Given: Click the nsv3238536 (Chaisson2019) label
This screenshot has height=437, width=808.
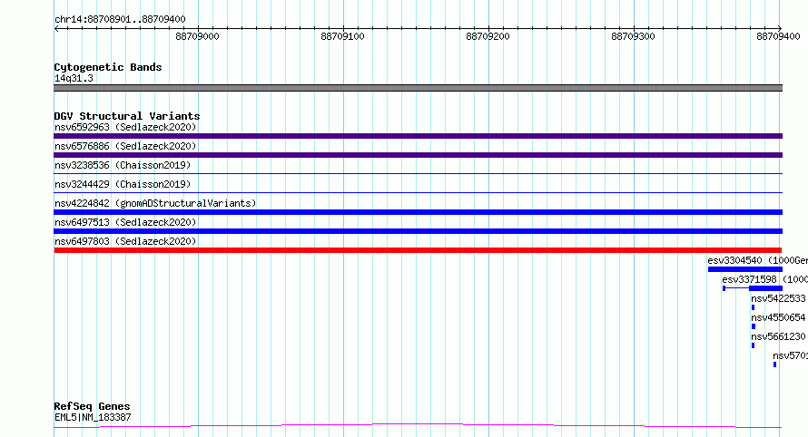Looking at the screenshot, I should tap(123, 165).
